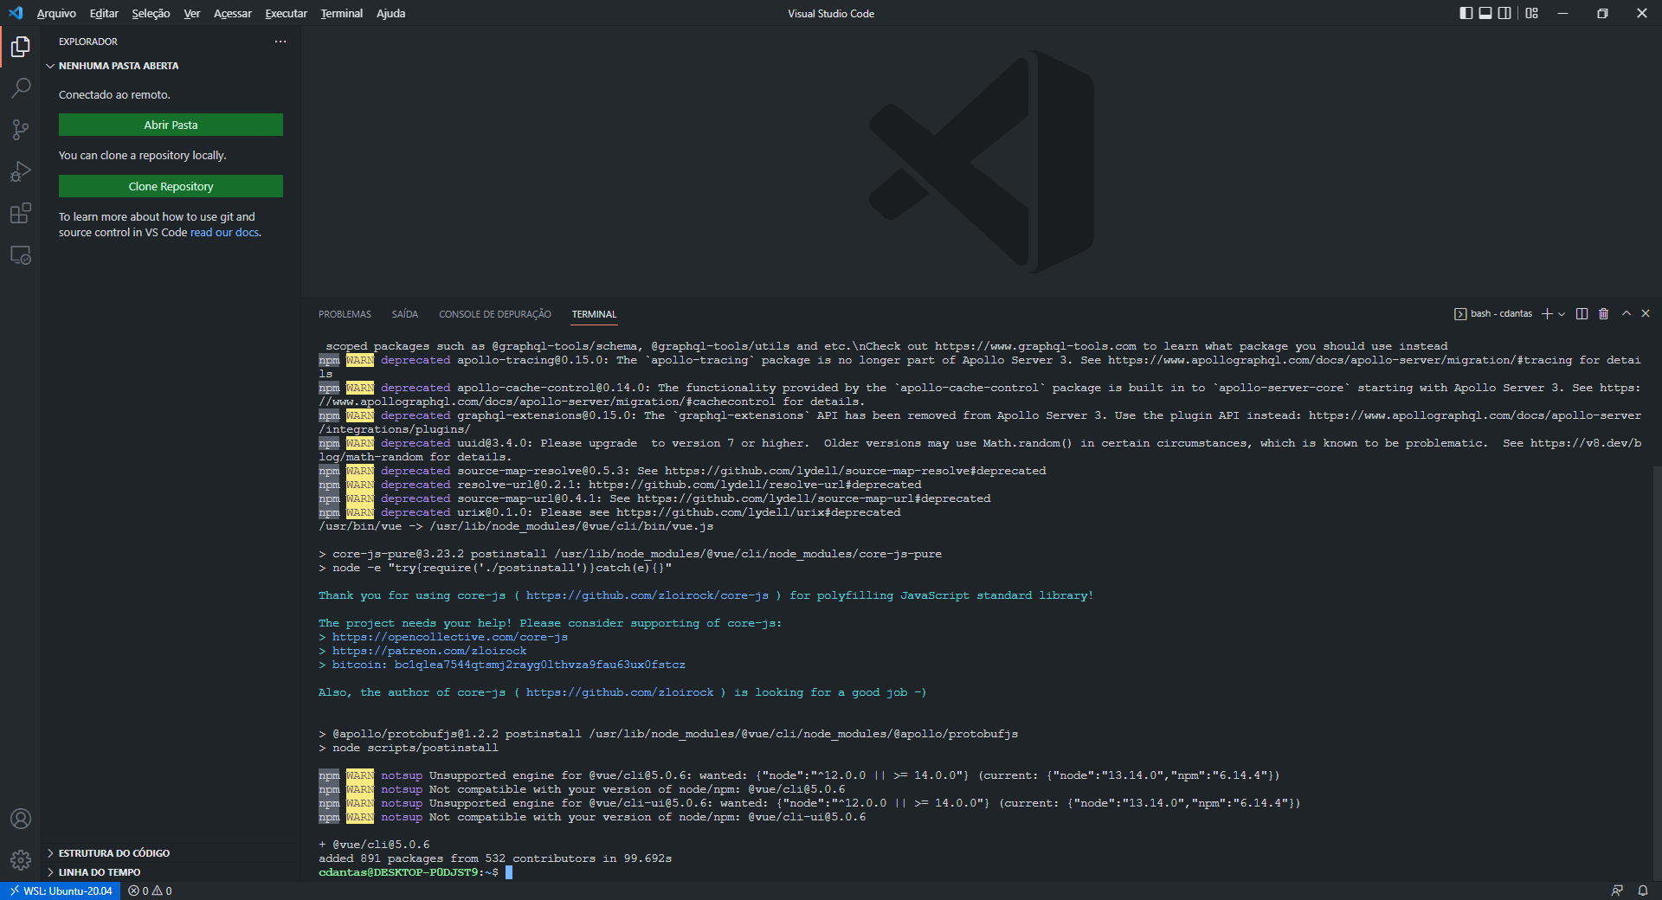Maximize the panel with up chevron
Image resolution: width=1662 pixels, height=900 pixels.
1626,313
